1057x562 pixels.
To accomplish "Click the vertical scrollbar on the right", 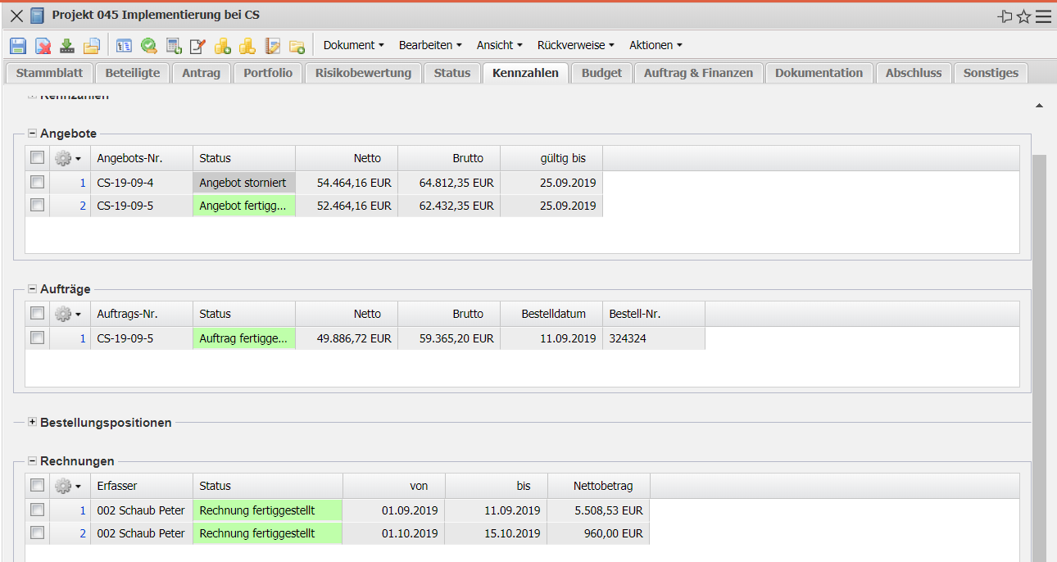I will tap(1038, 328).
